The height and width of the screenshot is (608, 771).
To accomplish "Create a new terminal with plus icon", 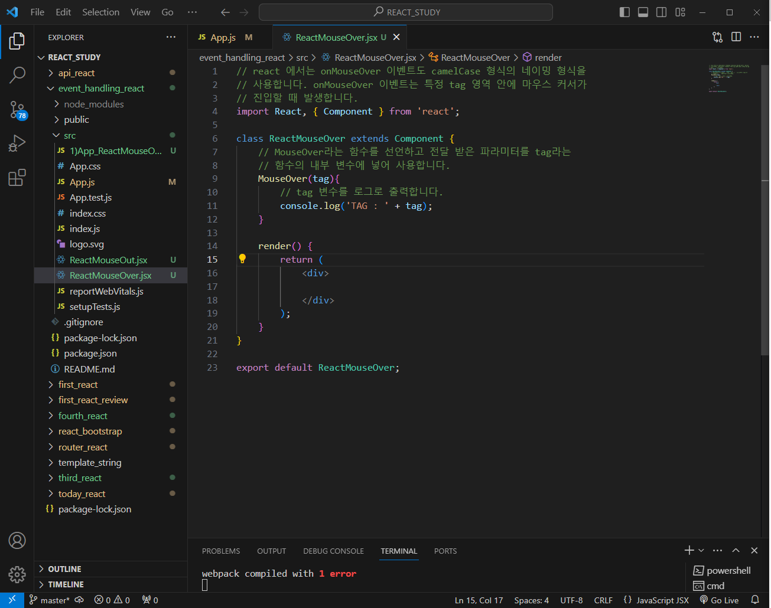I will [689, 550].
